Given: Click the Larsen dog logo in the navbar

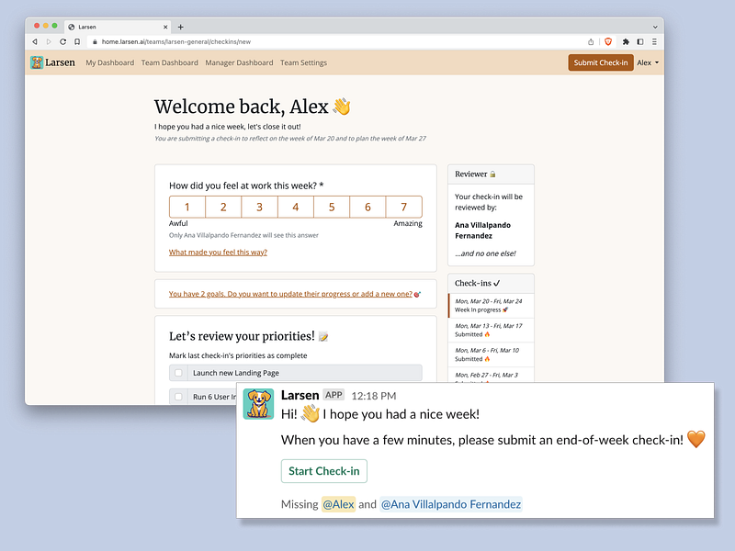Looking at the screenshot, I should click(37, 62).
